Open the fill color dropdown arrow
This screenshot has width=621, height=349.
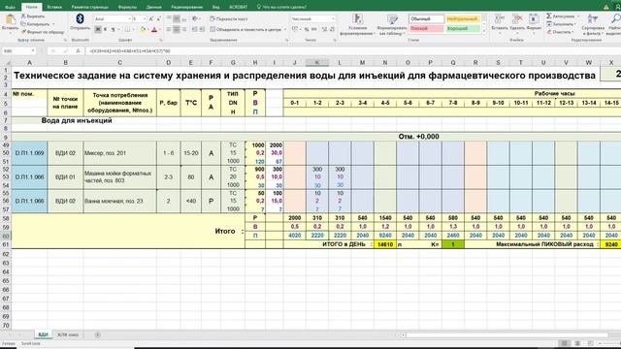(x=147, y=30)
